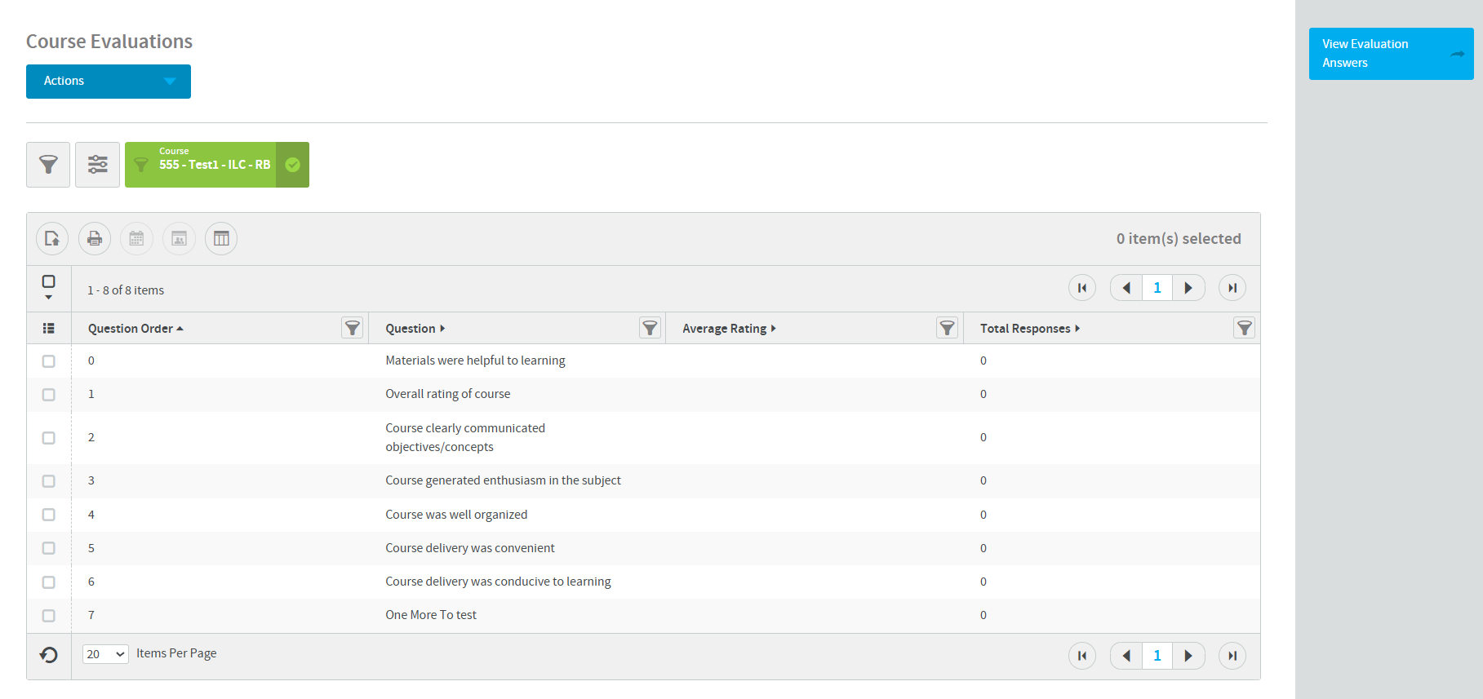Click the image view toolbar icon

pos(179,239)
